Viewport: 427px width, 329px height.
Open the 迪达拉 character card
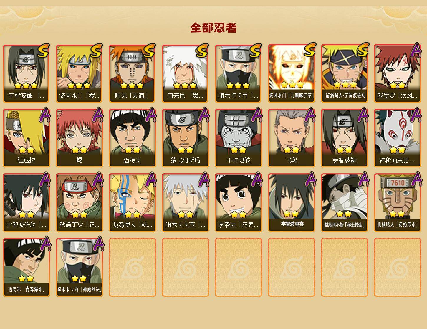(26, 138)
